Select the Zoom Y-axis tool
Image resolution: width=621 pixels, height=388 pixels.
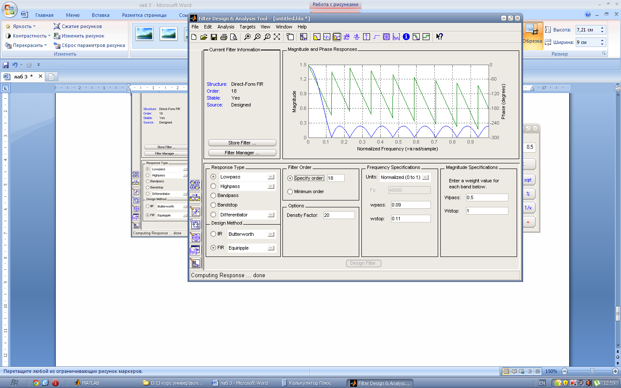(267, 37)
